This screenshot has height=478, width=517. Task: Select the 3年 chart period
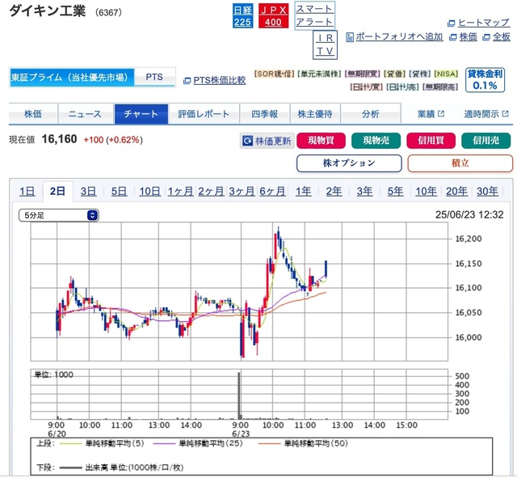coord(364,191)
